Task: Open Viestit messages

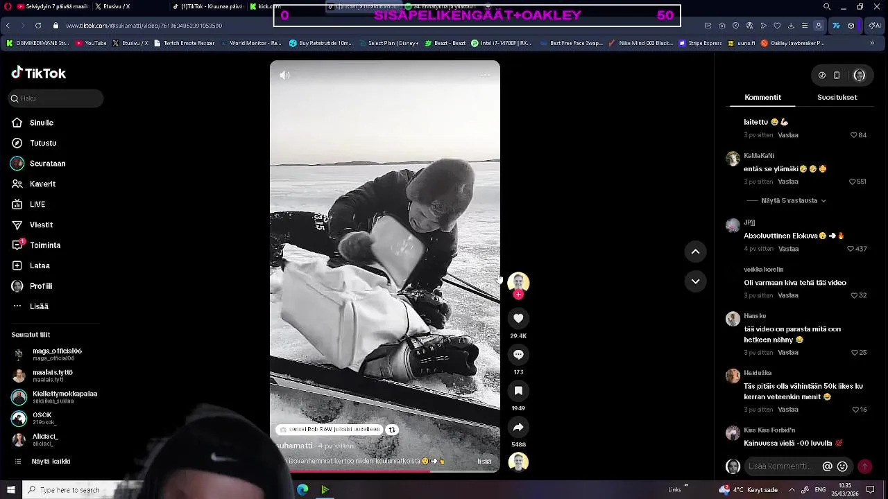Action: click(x=32, y=225)
